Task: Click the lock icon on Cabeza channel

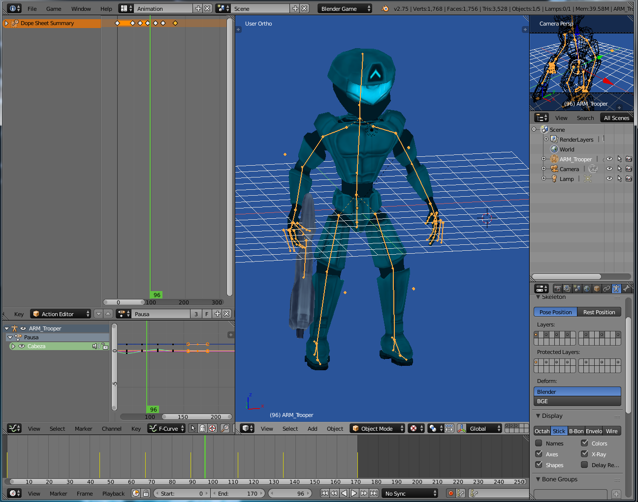Action: [x=104, y=346]
